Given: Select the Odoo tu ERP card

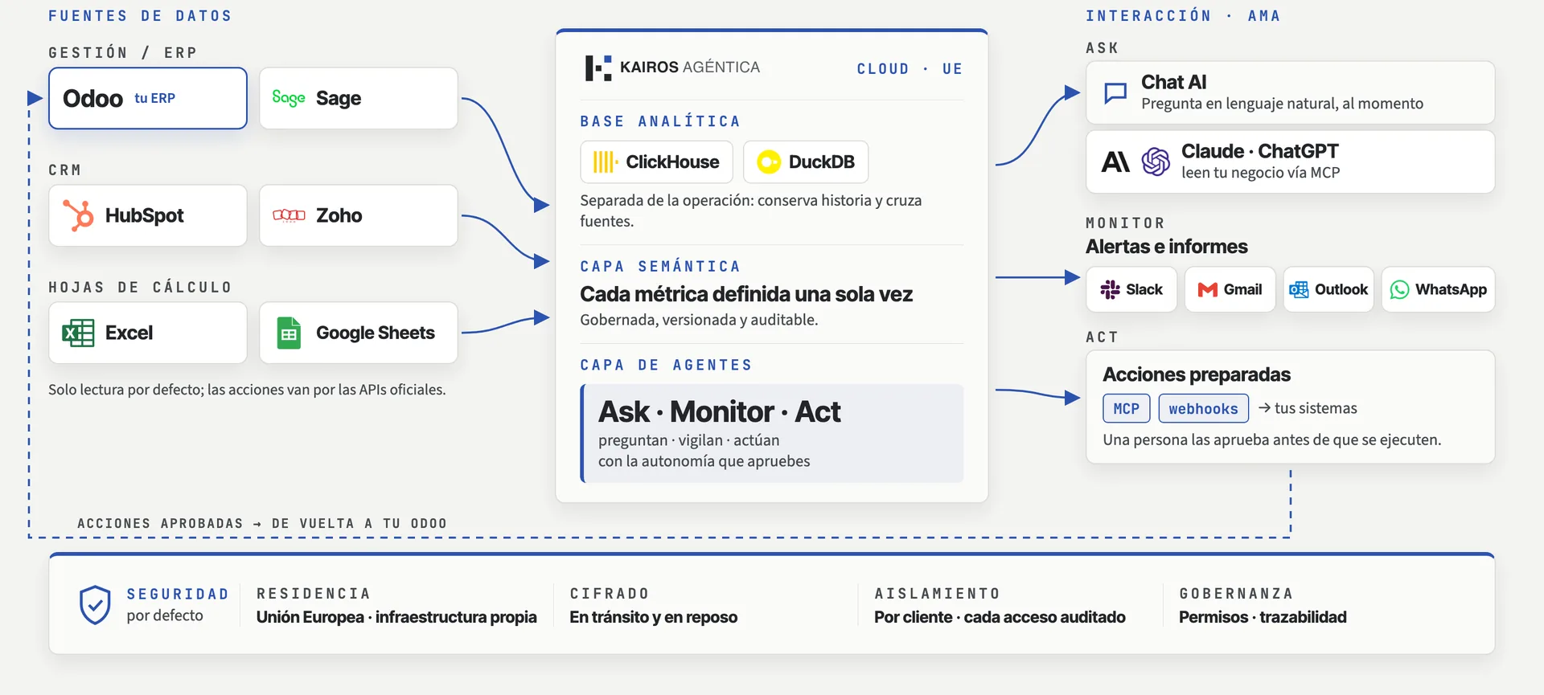Looking at the screenshot, I should [148, 98].
